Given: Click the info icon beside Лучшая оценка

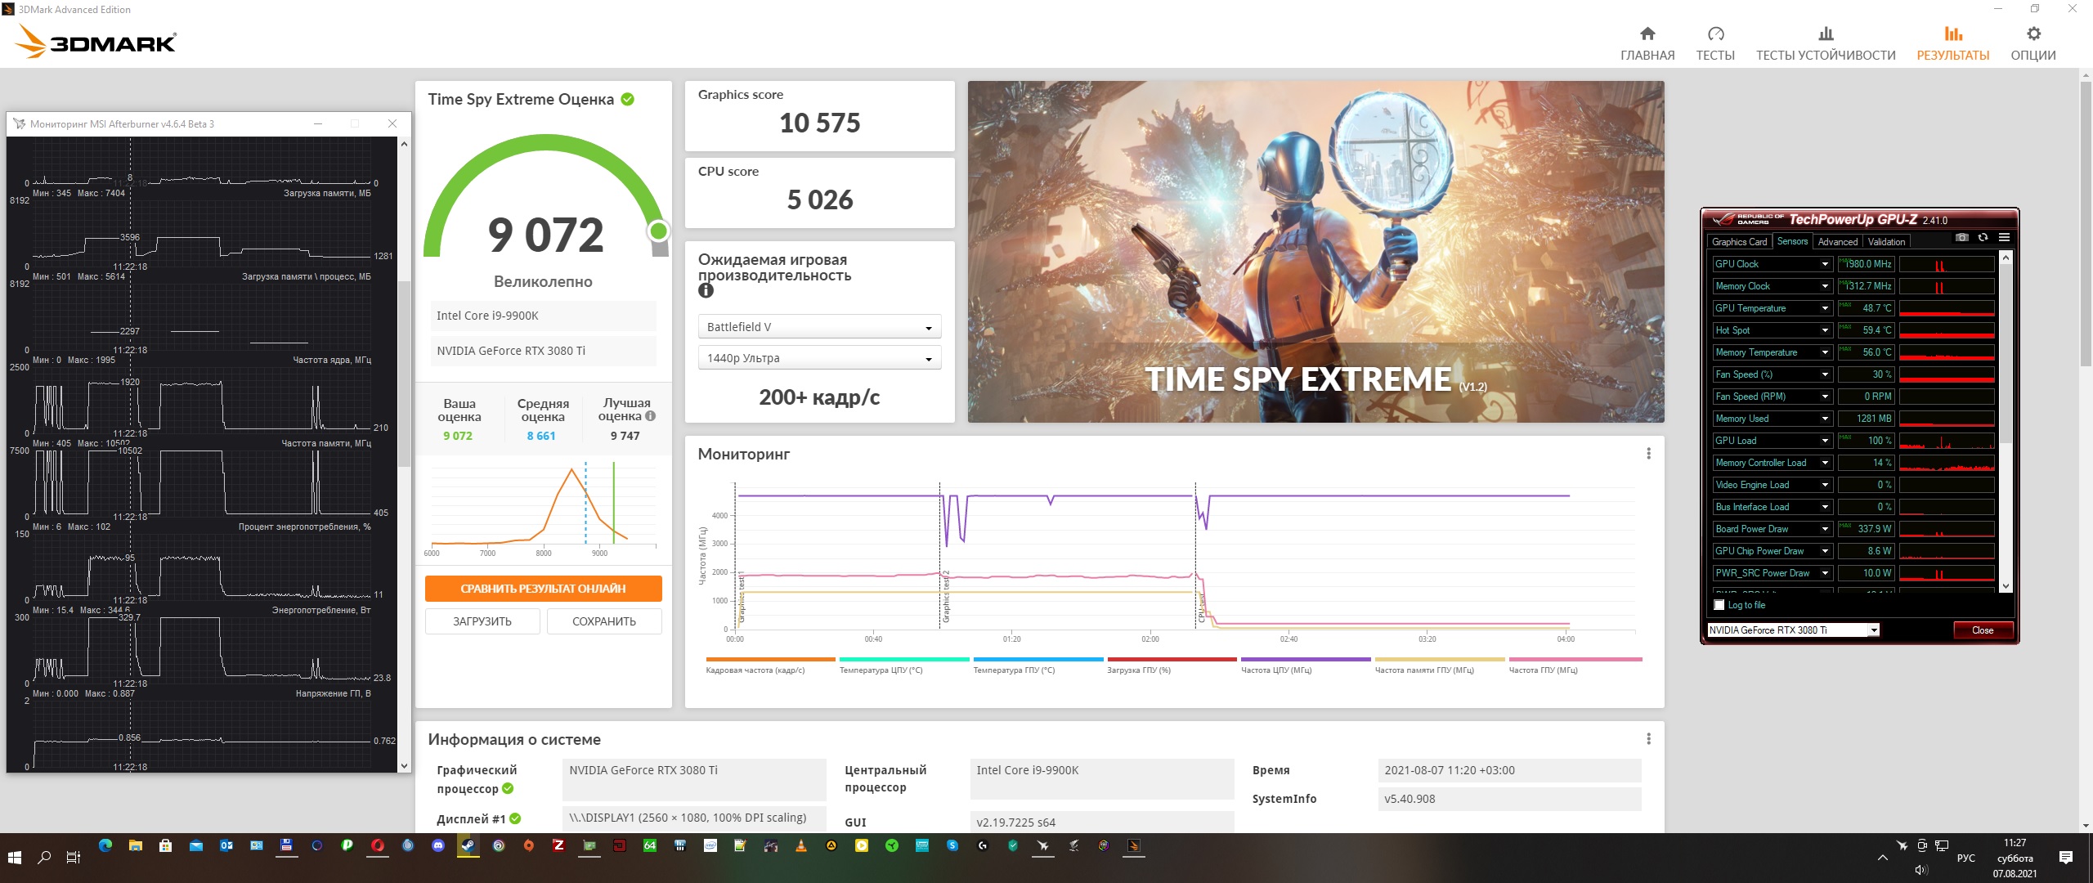Looking at the screenshot, I should pyautogui.click(x=651, y=416).
